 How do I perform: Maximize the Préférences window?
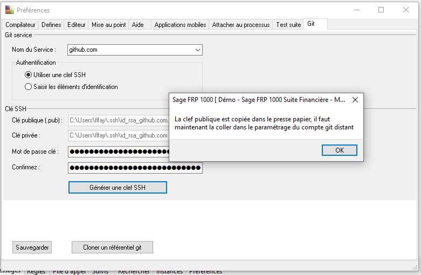(381, 10)
